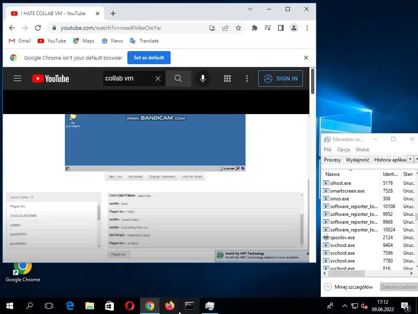The height and width of the screenshot is (314, 418).
Task: Reload the YouTube page
Action: coord(38,28)
